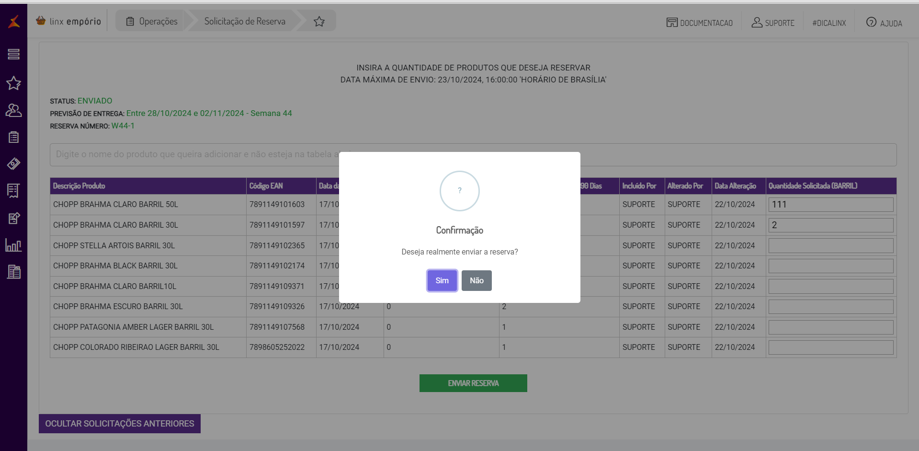The image size is (919, 451).
Task: Click OCULTAR SOLICITAÇÕES ANTERIORES button
Action: click(120, 424)
